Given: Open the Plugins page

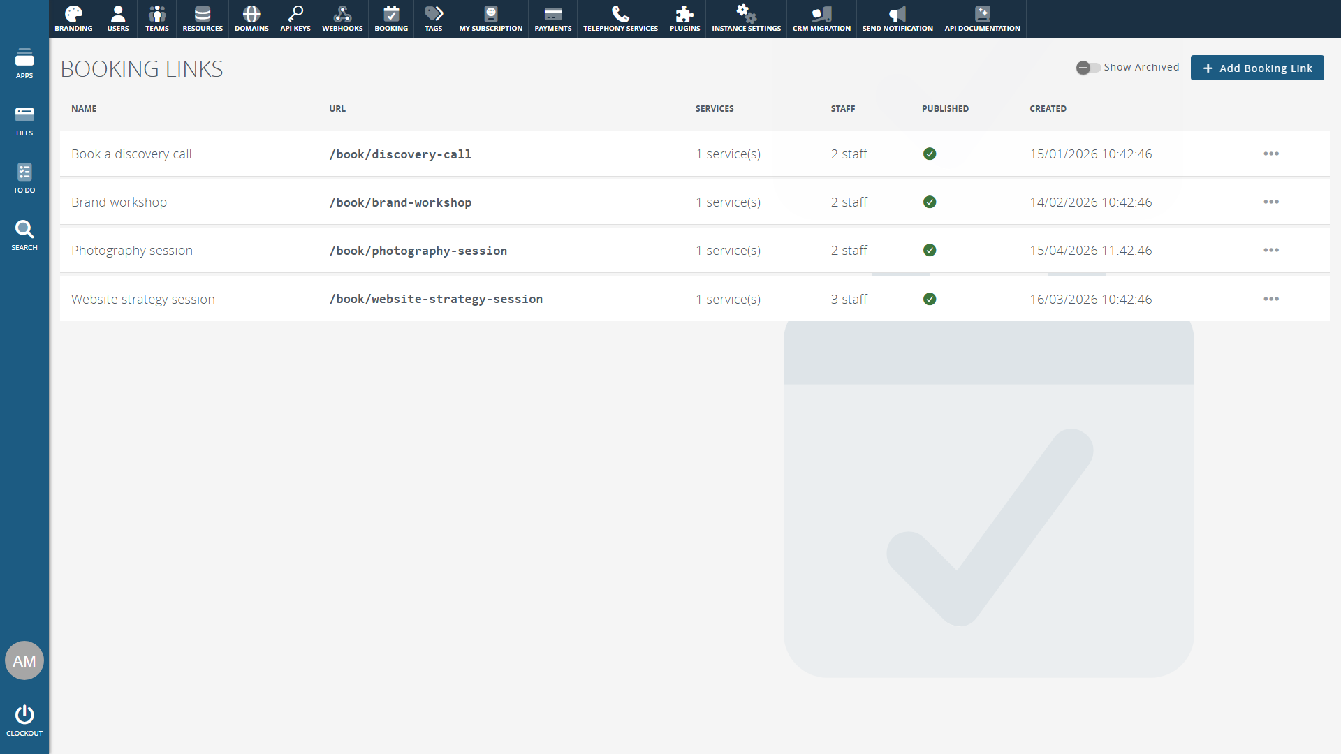Looking at the screenshot, I should 684,19.
